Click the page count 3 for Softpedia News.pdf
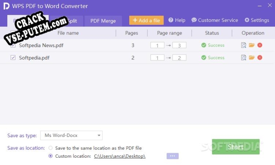This screenshot has height=165, width=275. 133,45
